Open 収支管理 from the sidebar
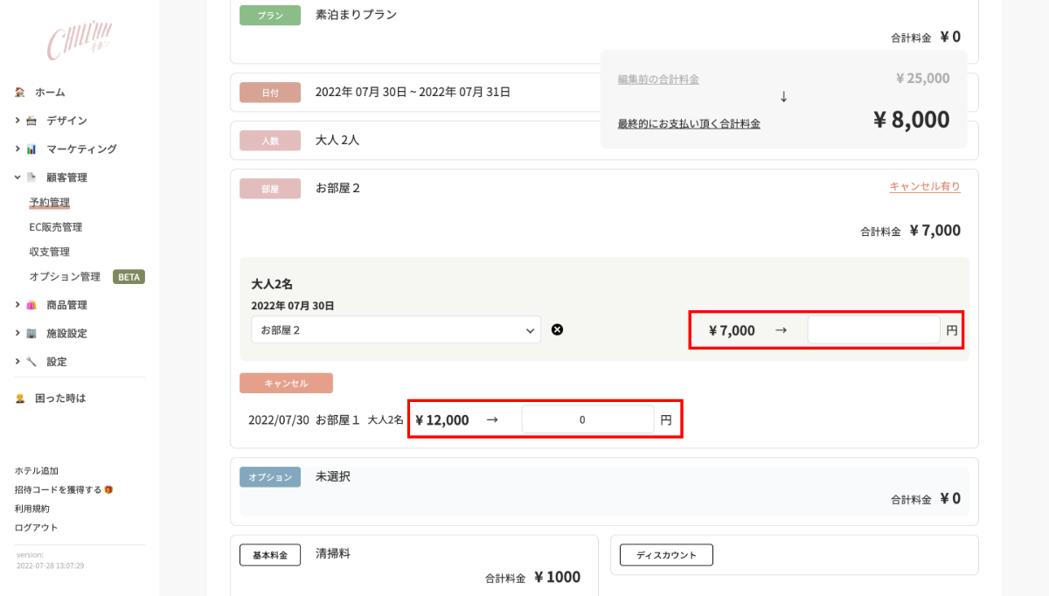1049x596 pixels. point(49,252)
